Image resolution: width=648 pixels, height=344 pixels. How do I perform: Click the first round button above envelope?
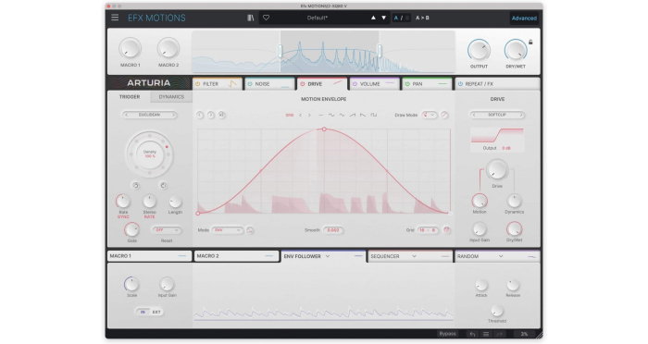[200, 116]
